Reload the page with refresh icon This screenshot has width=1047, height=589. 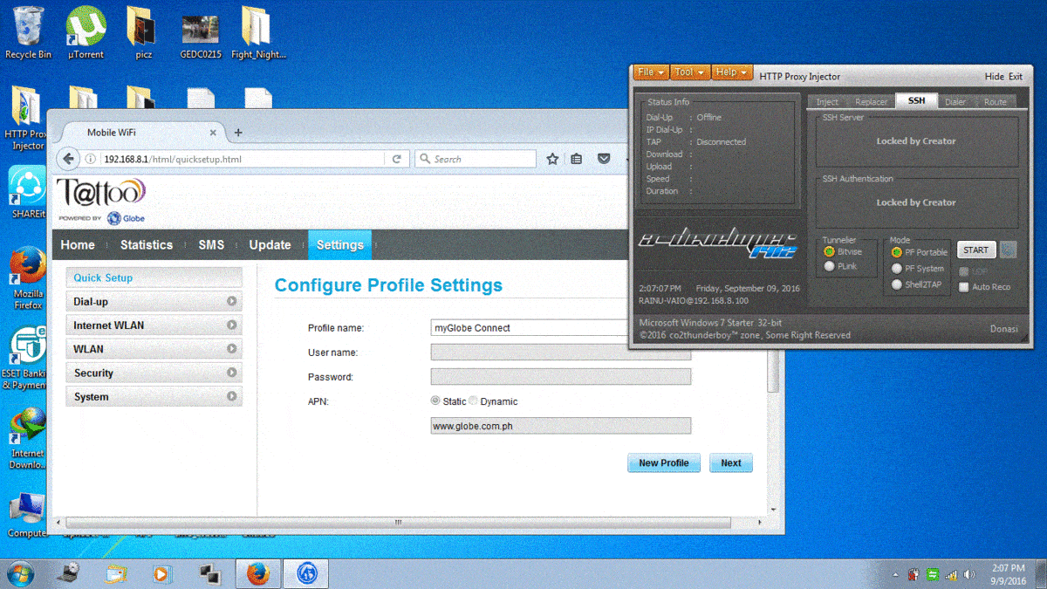pos(396,159)
